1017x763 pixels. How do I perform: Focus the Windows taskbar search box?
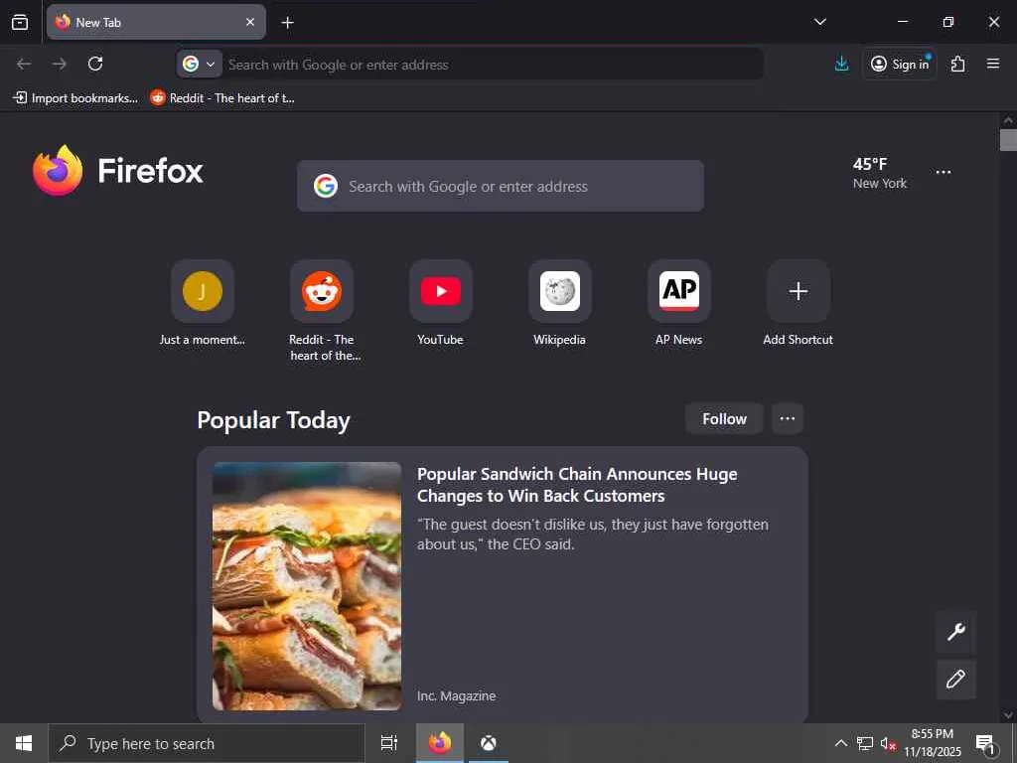point(207,743)
